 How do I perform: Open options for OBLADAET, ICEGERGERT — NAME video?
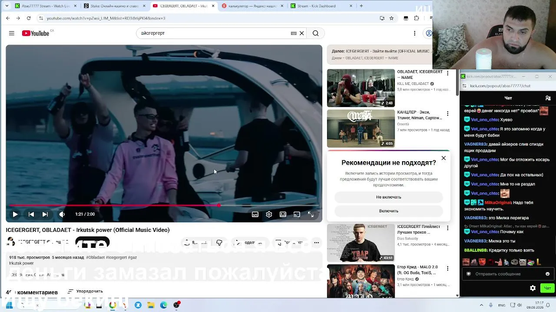pos(447,73)
